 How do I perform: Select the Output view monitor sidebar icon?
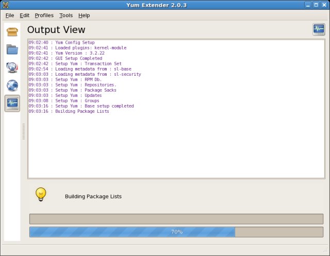[12, 103]
